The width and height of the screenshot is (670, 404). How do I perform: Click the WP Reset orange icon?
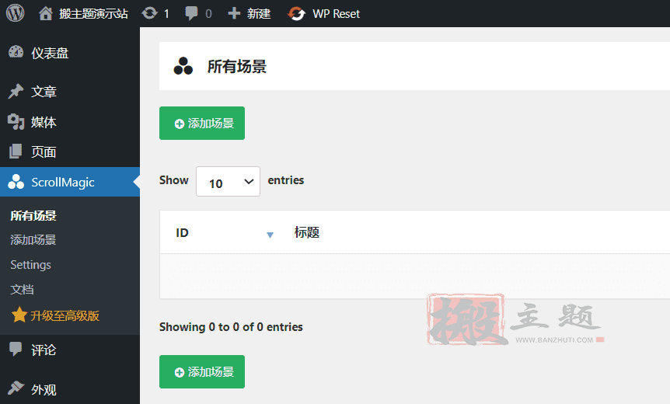pos(297,14)
